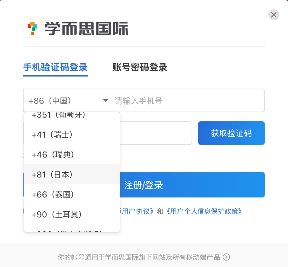Image resolution: width=288 pixels, height=267 pixels.
Task: Click the 学而思国际 colorful logo icon
Action: coord(32,28)
